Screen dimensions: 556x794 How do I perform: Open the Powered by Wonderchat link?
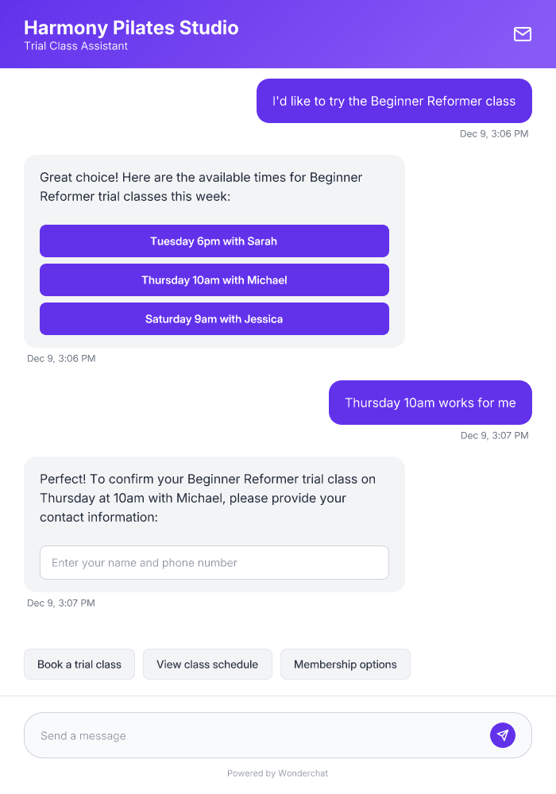277,773
